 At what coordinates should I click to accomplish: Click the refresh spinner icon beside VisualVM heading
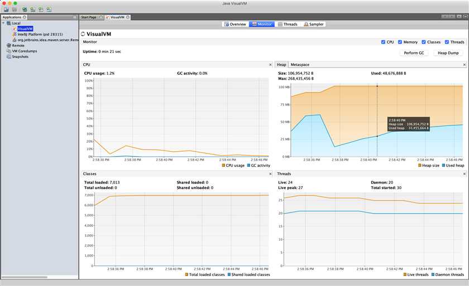pyautogui.click(x=83, y=34)
